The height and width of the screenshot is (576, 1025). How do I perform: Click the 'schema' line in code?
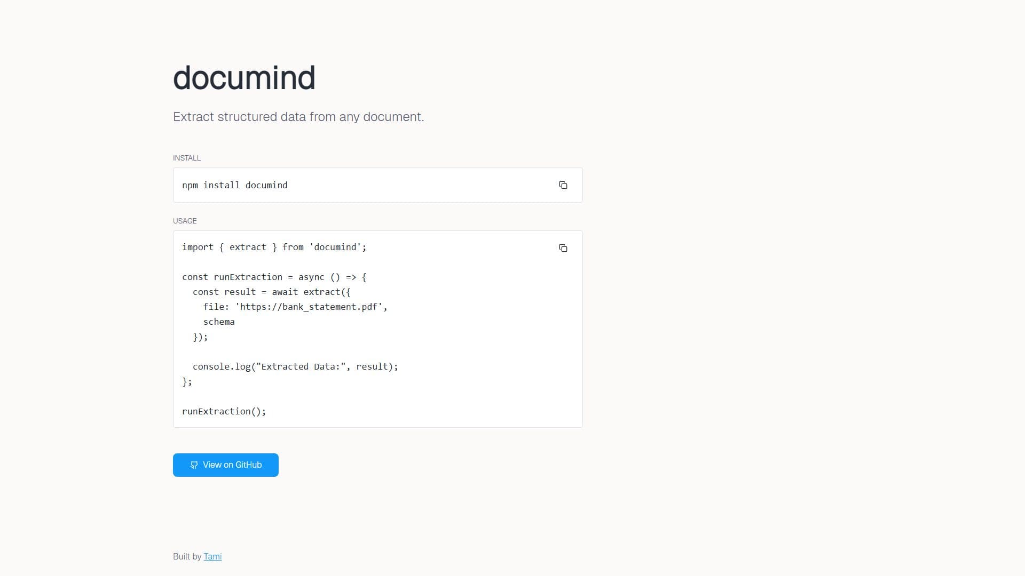click(x=219, y=322)
